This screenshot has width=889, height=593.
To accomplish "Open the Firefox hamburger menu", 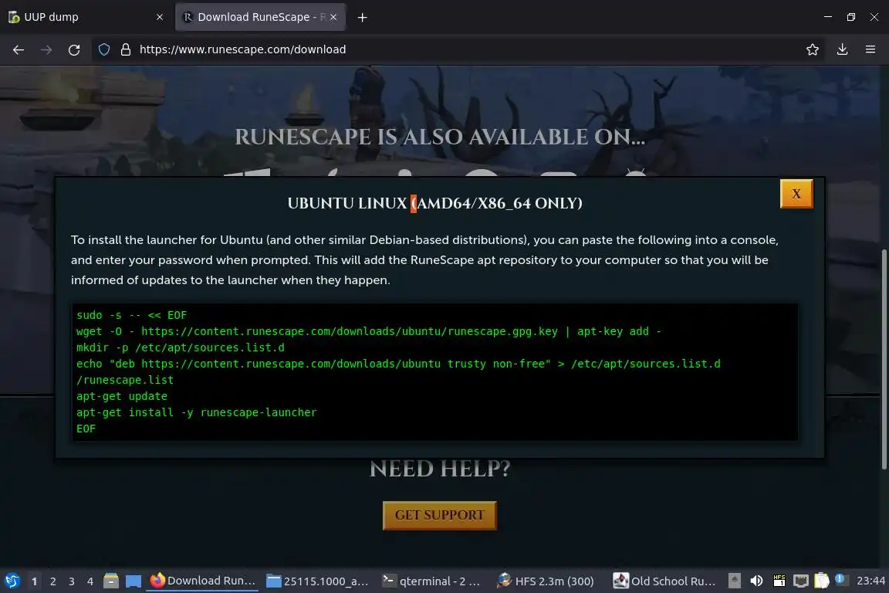I will [870, 50].
